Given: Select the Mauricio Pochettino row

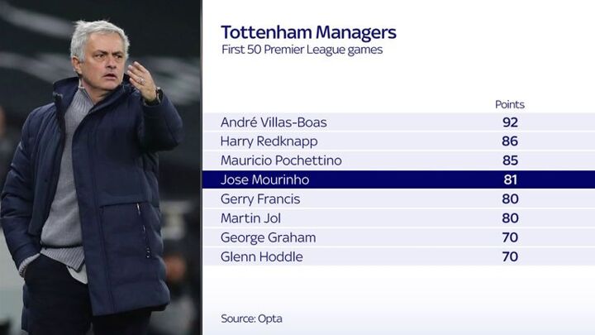Looking at the screenshot, I should (399, 160).
